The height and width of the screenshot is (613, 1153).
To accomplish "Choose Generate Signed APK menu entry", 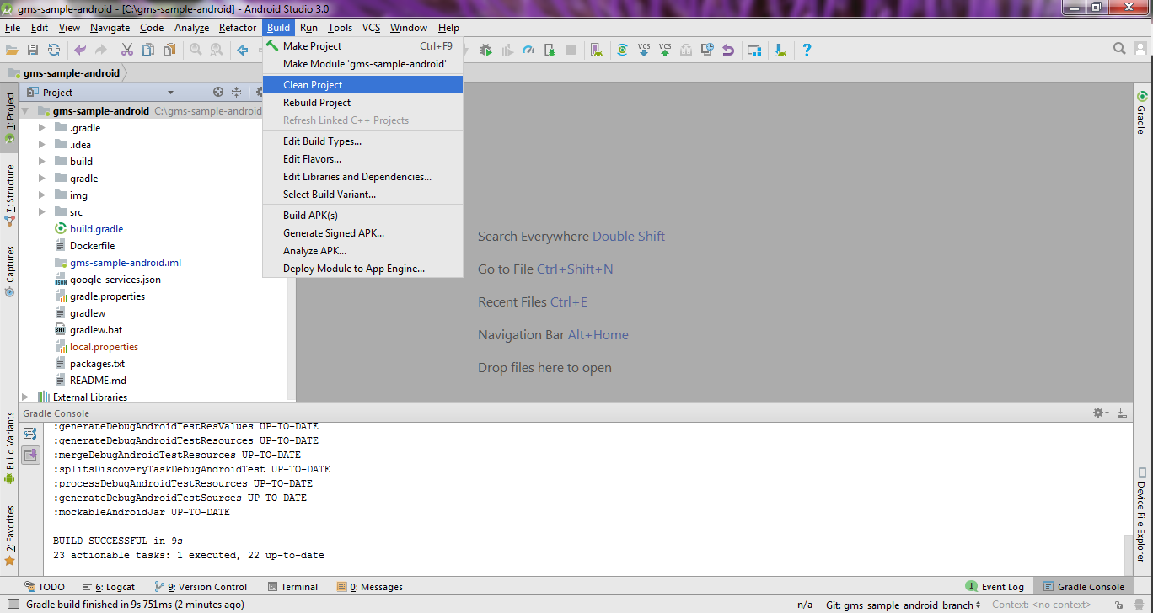I will click(333, 233).
